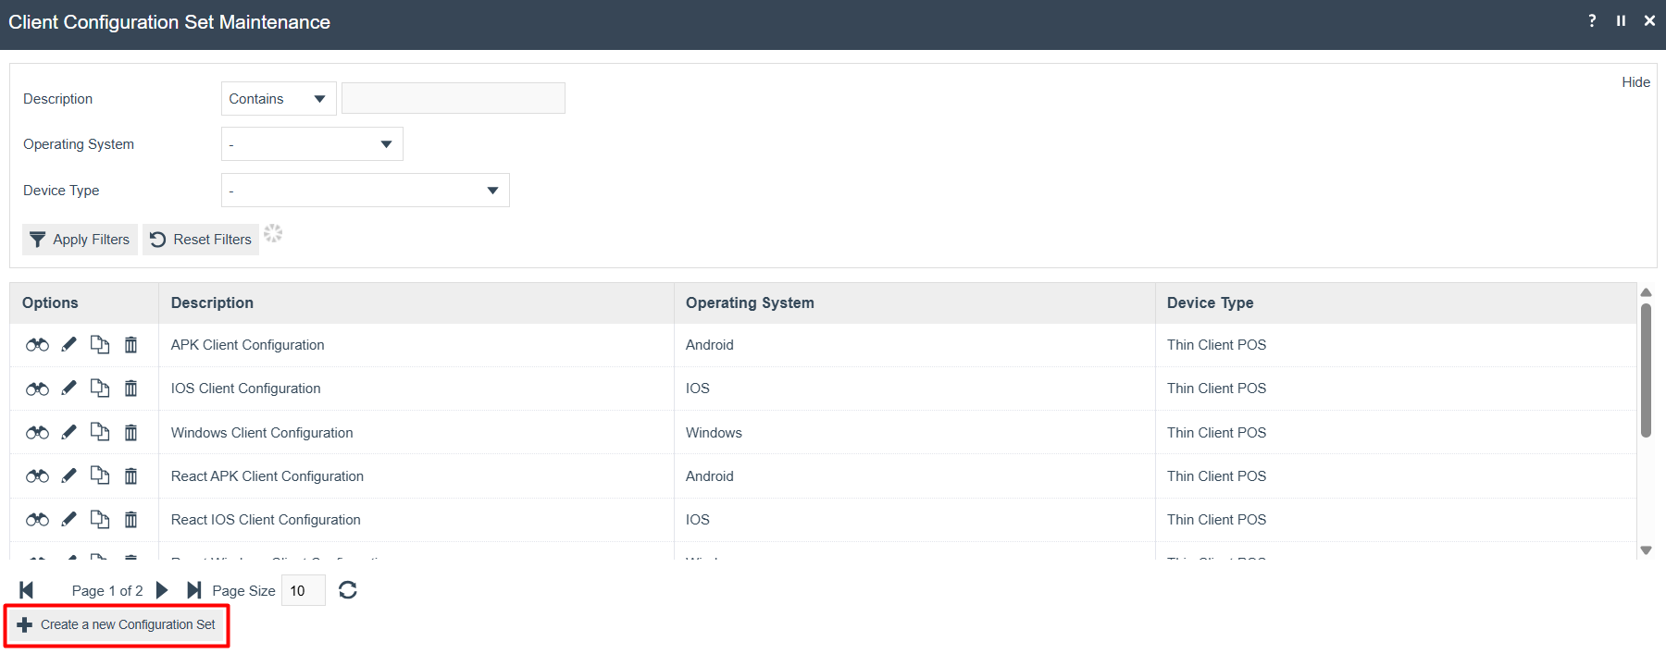Duplicate the IOS Client Configuration set
Screen dimensions: 1666x654
[x=100, y=389]
